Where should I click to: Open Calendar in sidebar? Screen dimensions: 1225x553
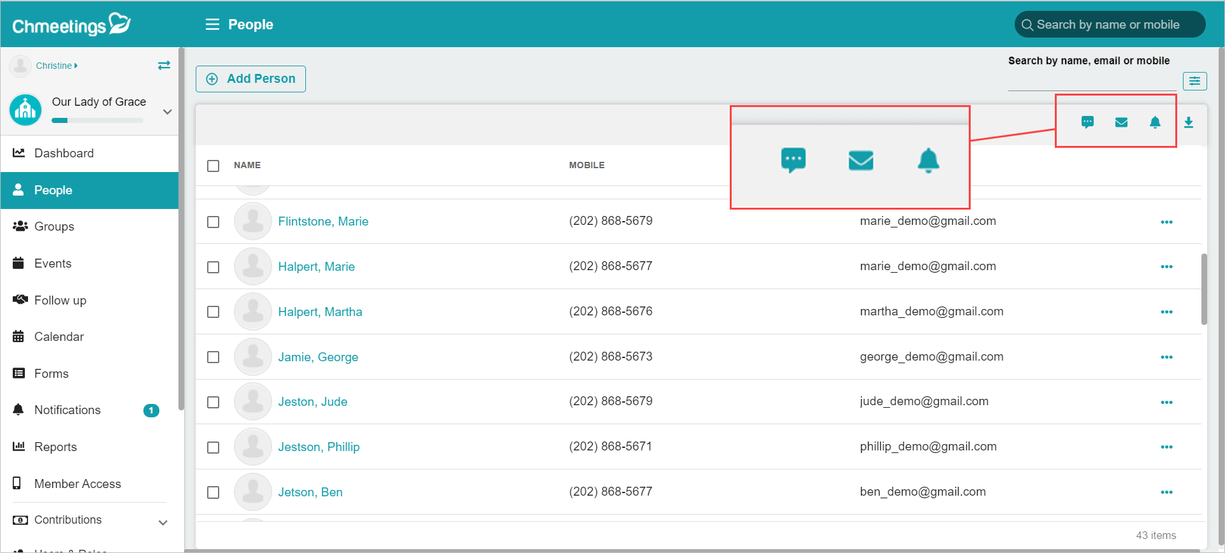pyautogui.click(x=89, y=336)
